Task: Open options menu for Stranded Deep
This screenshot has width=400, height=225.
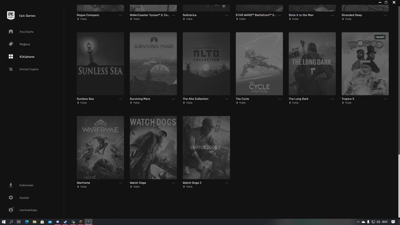Action: tap(385, 15)
